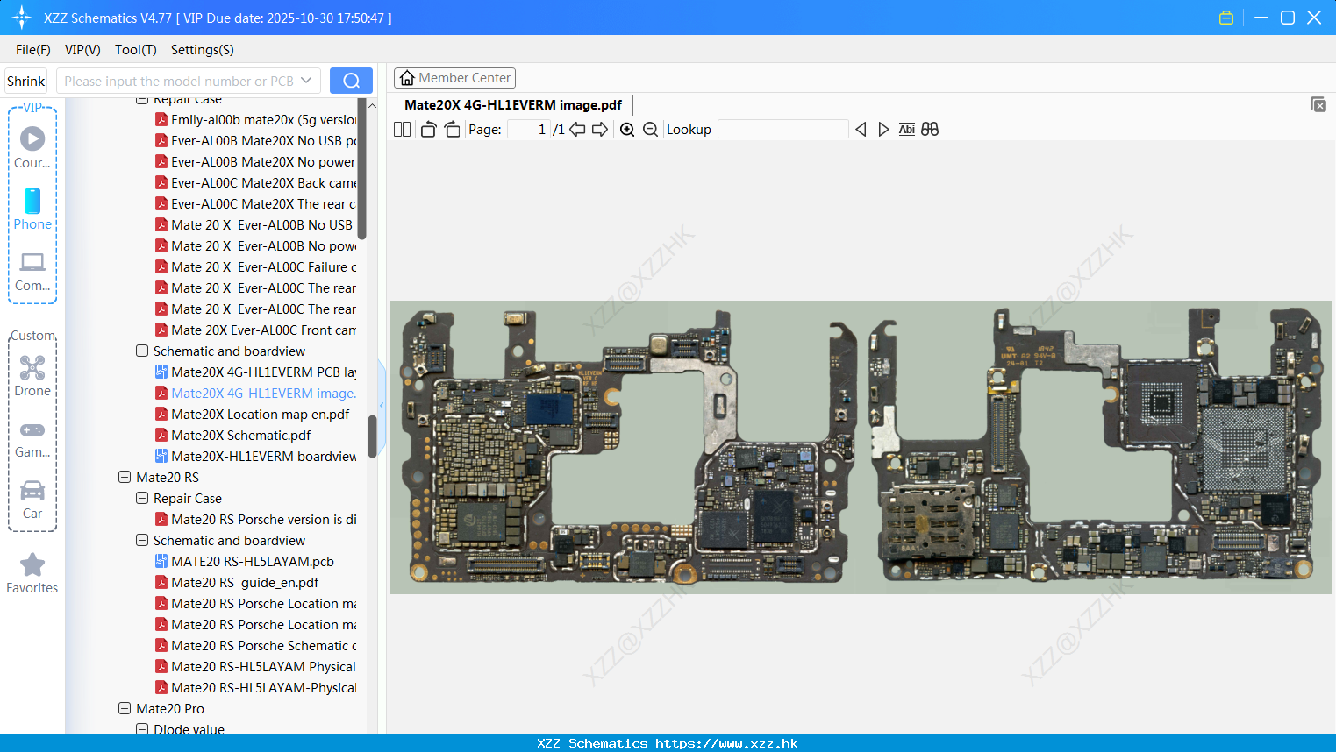Collapse the sidebar panel splitter arrow
This screenshot has width=1336, height=752.
click(382, 405)
